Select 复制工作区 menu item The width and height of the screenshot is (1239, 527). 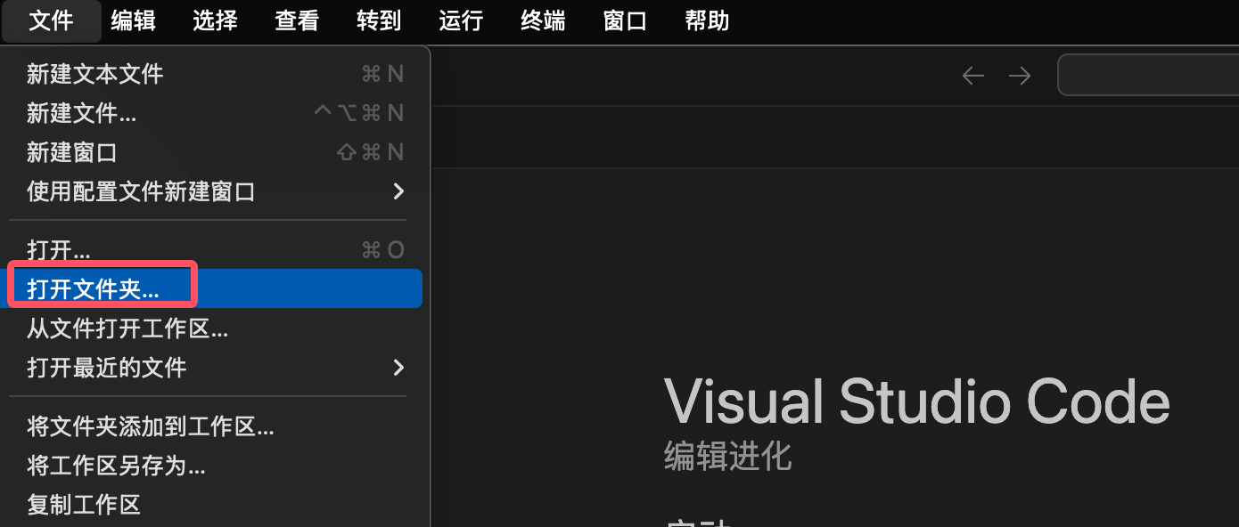(x=214, y=505)
